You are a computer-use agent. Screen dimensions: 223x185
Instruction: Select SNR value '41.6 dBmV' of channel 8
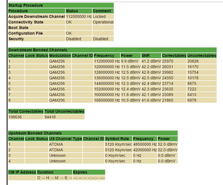[151, 100]
